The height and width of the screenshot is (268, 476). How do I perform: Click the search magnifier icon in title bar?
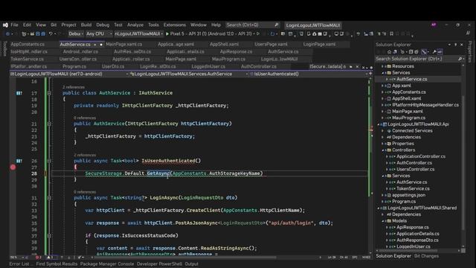coord(276,25)
